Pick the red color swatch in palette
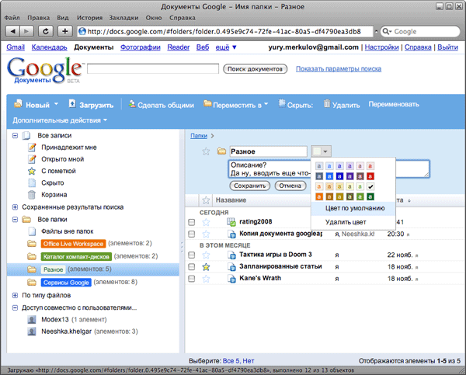 coord(370,176)
